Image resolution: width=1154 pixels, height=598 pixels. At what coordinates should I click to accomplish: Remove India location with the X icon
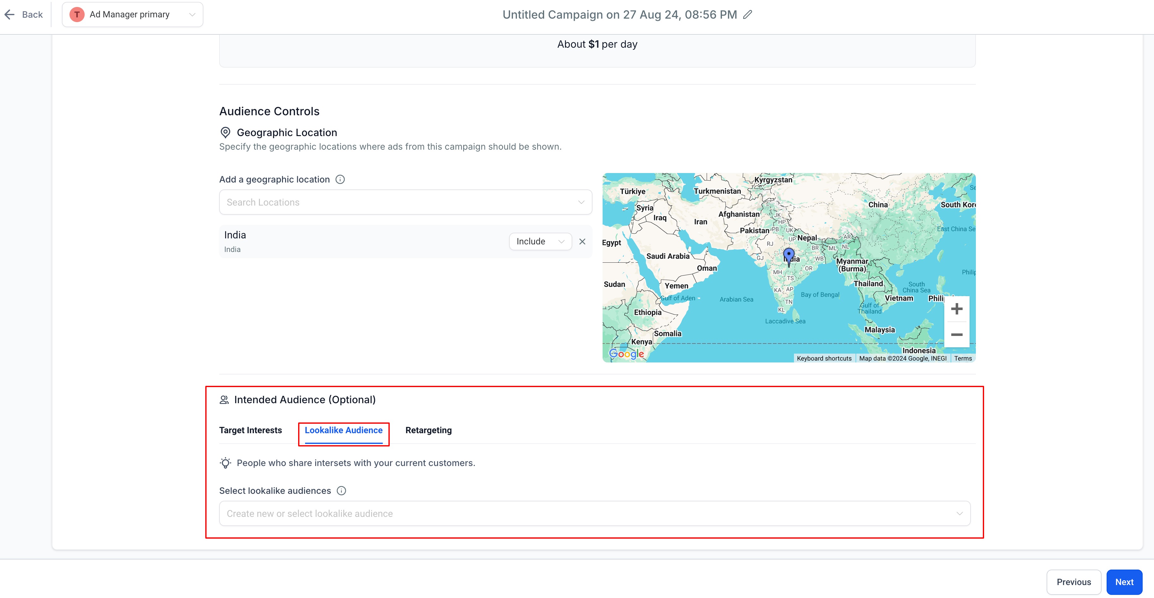pyautogui.click(x=582, y=242)
